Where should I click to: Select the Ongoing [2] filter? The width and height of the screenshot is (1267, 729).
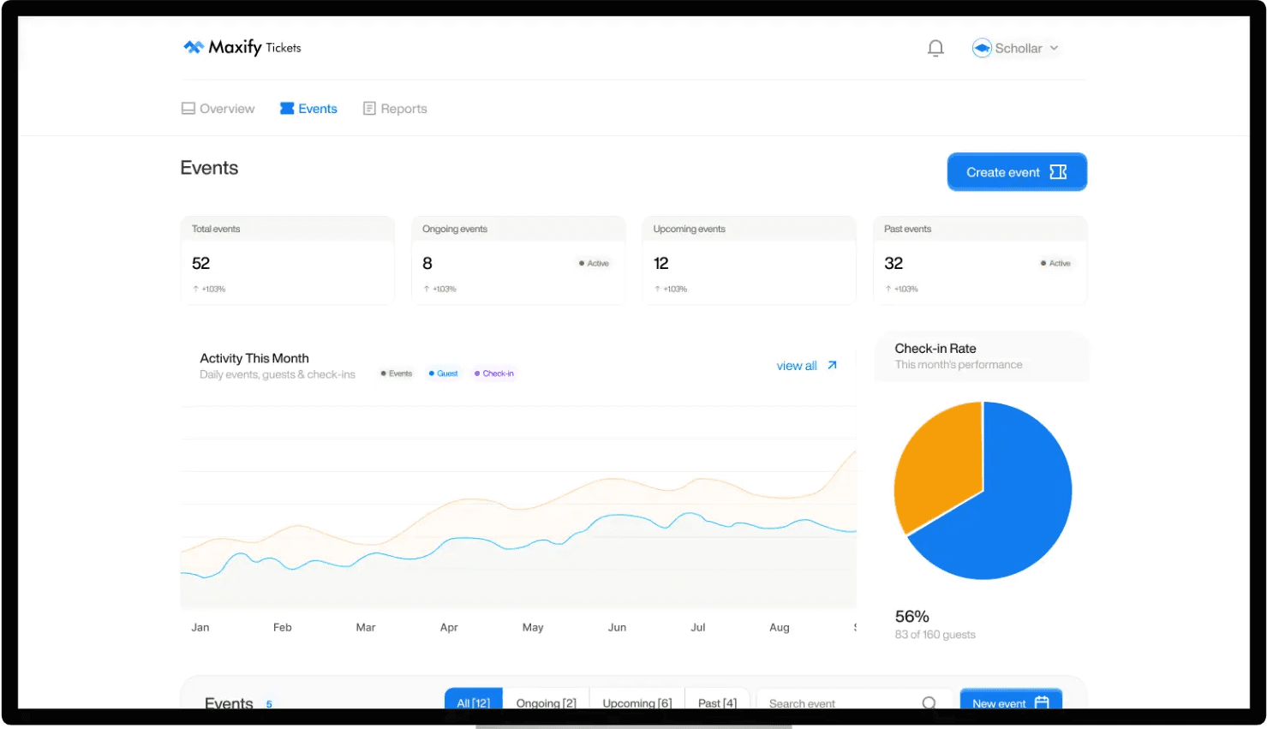547,702
